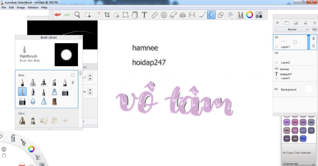Select the Marker brush in Basic set

(x=43, y=83)
